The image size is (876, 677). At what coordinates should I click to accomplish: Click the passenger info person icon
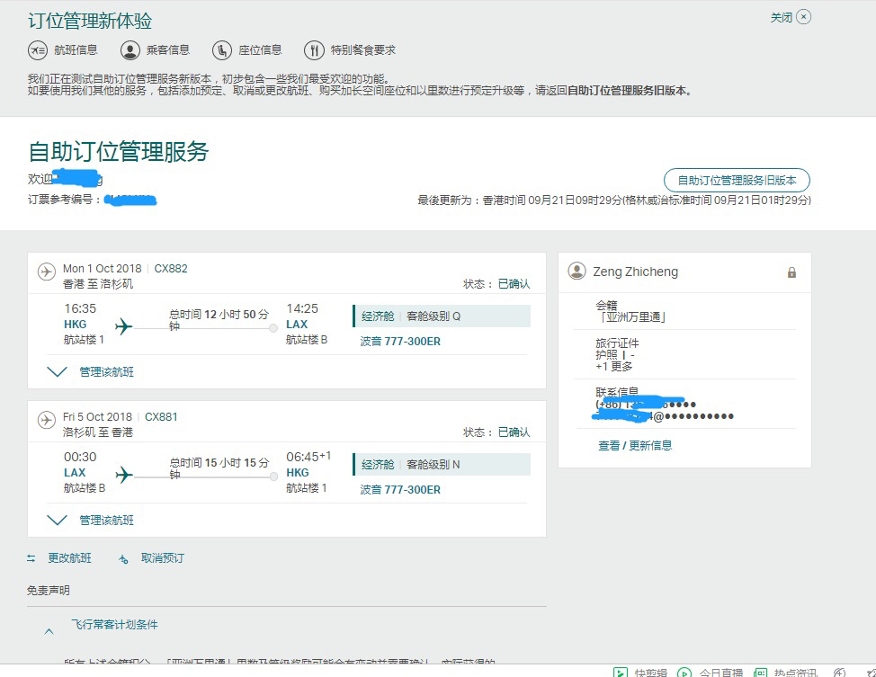point(130,50)
